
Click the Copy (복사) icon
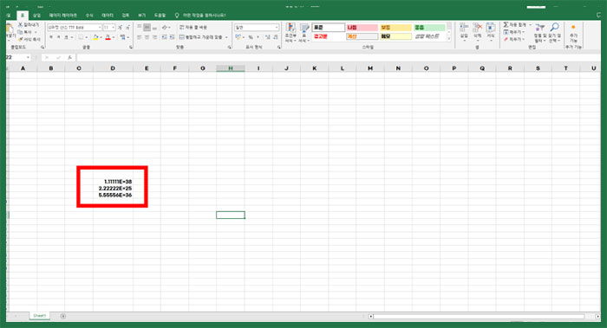click(x=21, y=32)
